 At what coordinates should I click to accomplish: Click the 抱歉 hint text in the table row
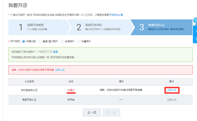pyautogui.click(x=121, y=90)
